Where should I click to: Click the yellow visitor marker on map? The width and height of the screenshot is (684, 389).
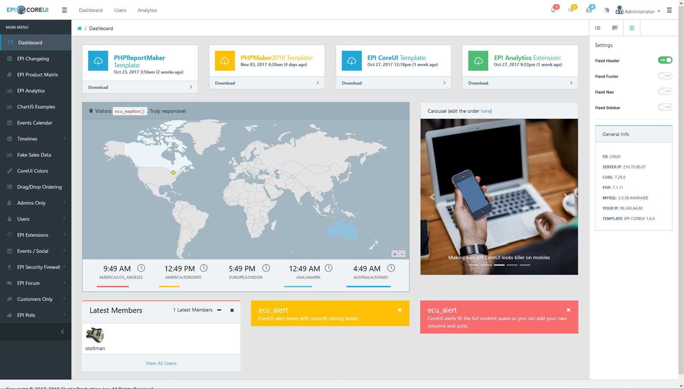[173, 173]
